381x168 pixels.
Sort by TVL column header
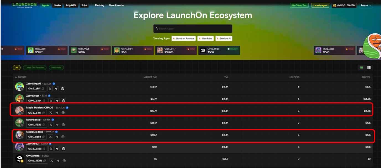226,77
